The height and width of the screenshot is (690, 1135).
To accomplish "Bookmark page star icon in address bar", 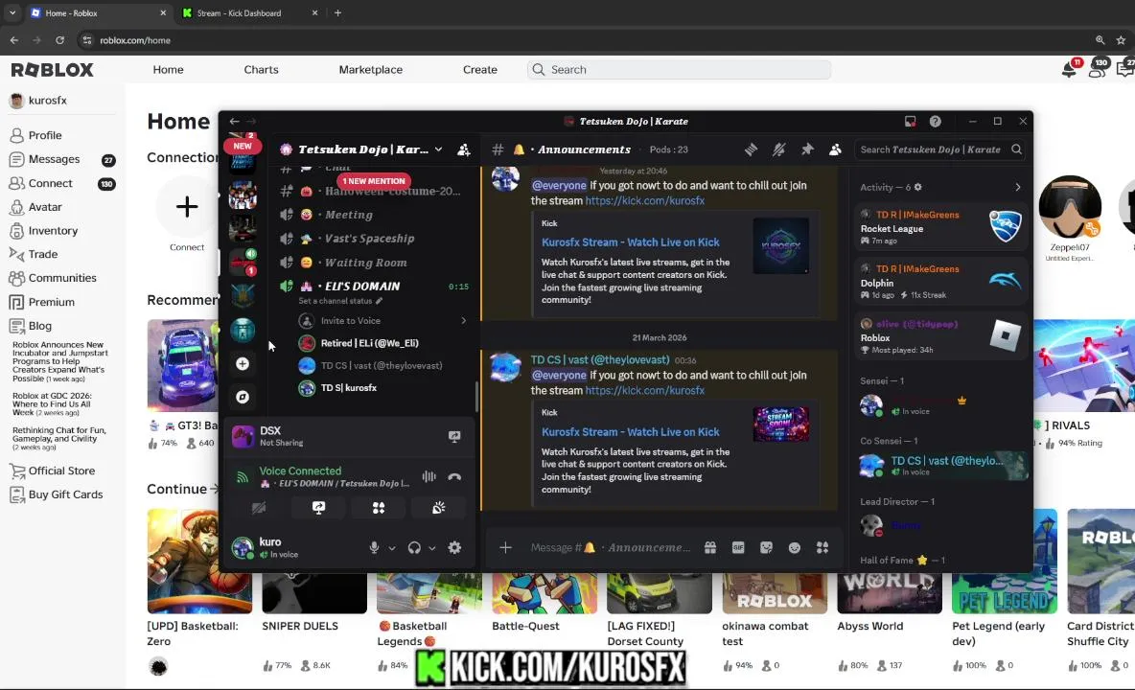I will click(x=1122, y=40).
